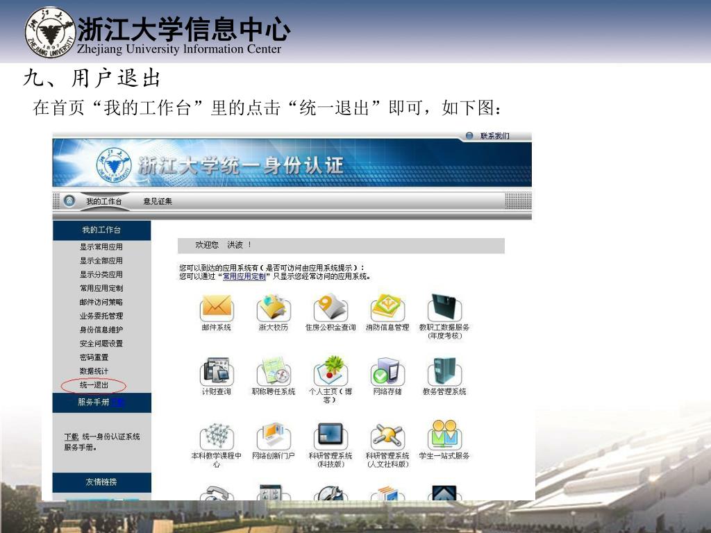Open the 网络创新门户 icon
Image resolution: width=711 pixels, height=533 pixels.
click(x=274, y=436)
